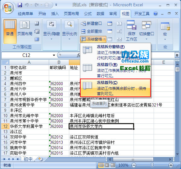181x169 pixels.
Task: Click Save Workspace (保存工作区)
Action: pyautogui.click(x=132, y=31)
